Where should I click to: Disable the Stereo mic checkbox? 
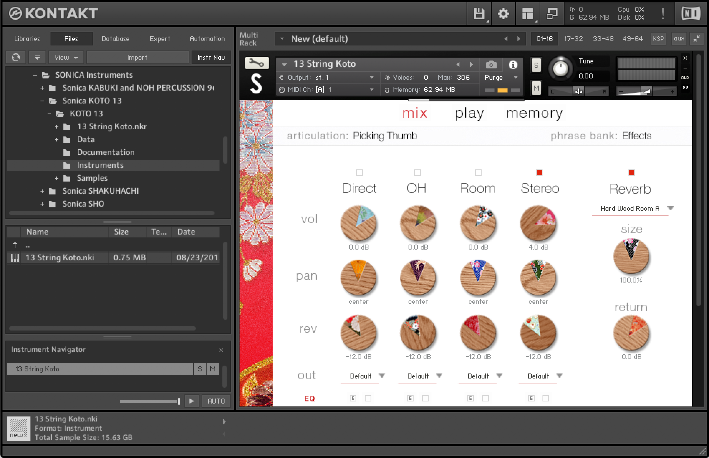pyautogui.click(x=539, y=173)
